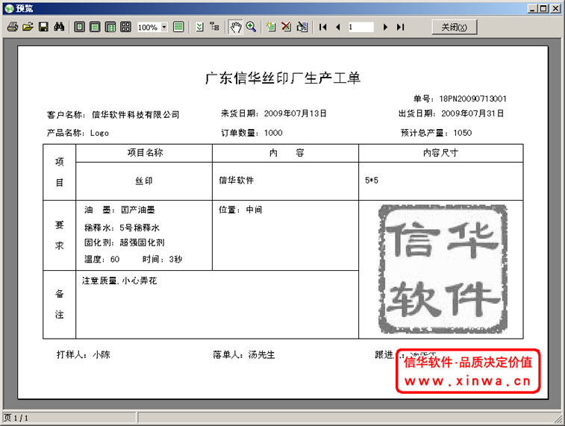The image size is (565, 426).
Task: Click remark text 注意质量, 小心弄花
Action: [x=119, y=281]
